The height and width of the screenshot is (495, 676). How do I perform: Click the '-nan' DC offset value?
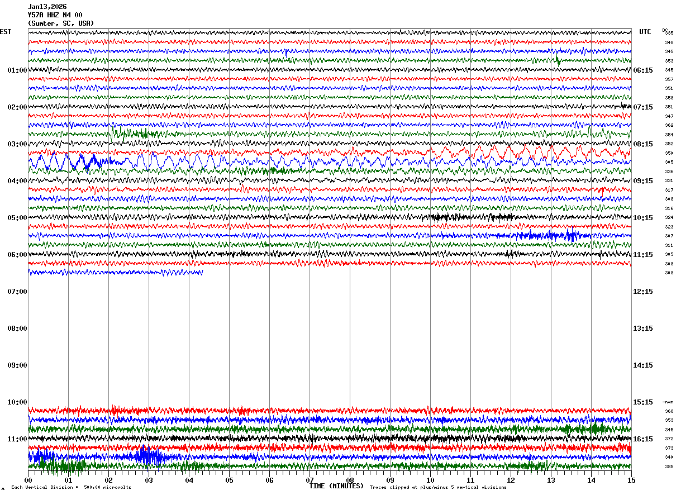[x=668, y=402]
